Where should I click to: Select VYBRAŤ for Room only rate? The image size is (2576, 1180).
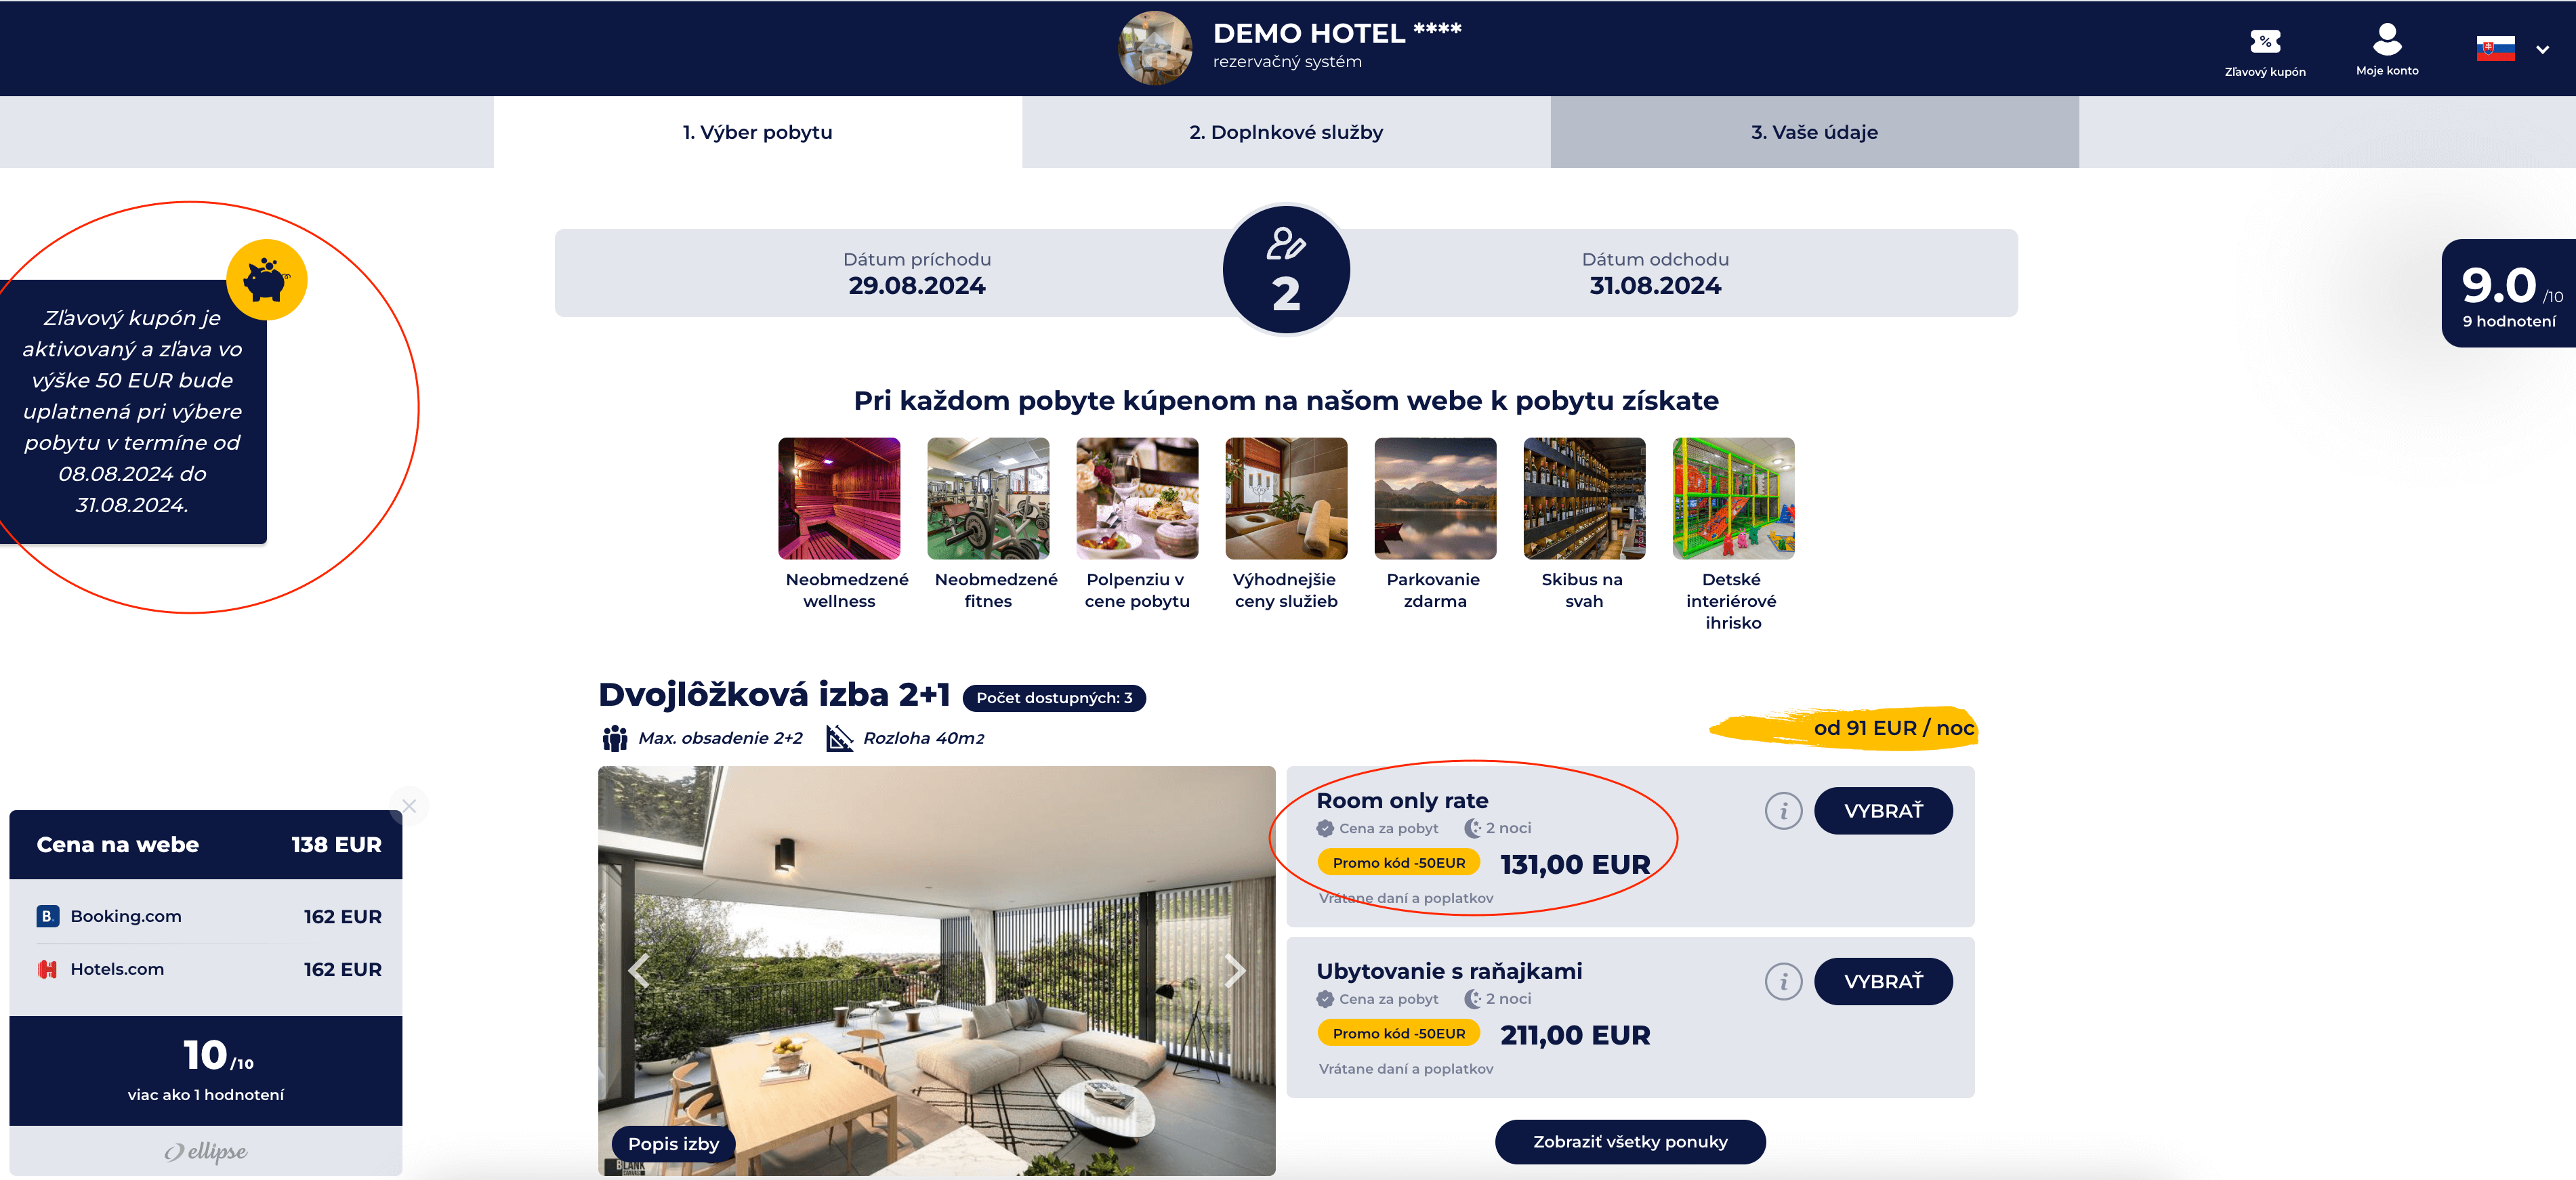[1883, 811]
